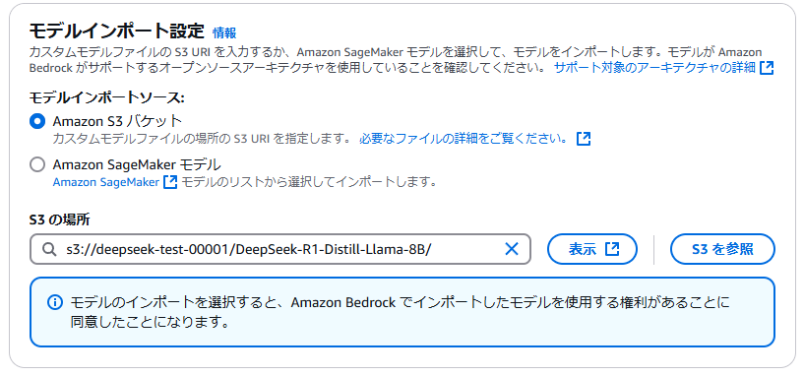The image size is (804, 376).
Task: Open the blue Amazon SageMaker link
Action: pyautogui.click(x=106, y=182)
